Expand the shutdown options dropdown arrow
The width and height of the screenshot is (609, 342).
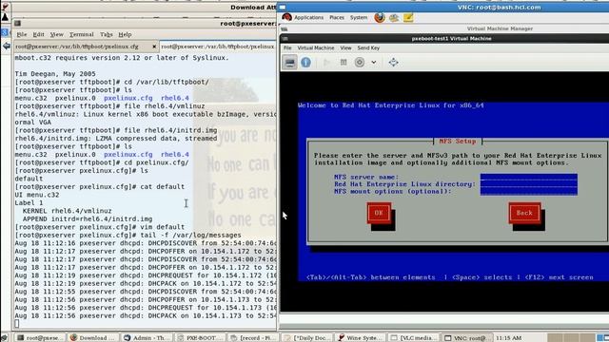click(374, 63)
